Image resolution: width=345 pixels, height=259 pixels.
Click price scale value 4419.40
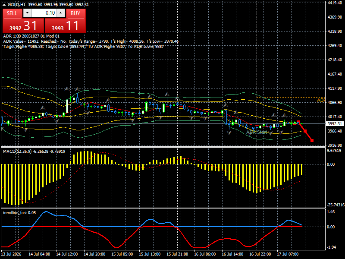click(x=335, y=3)
